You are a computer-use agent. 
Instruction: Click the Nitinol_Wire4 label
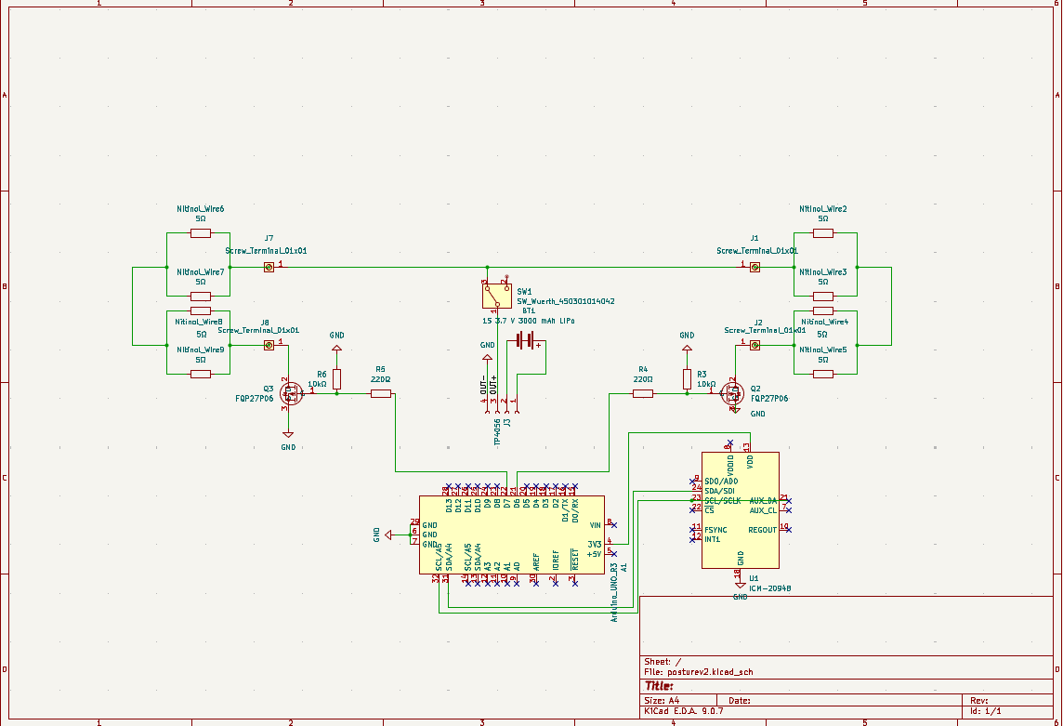pyautogui.click(x=825, y=322)
